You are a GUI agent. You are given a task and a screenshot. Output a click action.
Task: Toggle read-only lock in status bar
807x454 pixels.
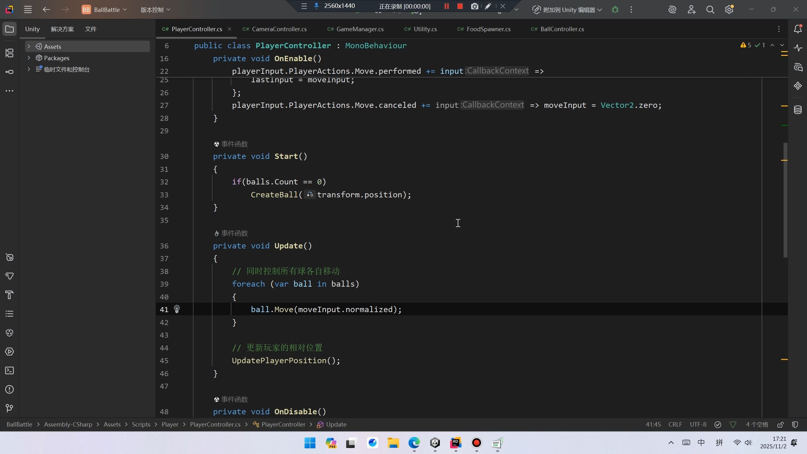coord(781,425)
